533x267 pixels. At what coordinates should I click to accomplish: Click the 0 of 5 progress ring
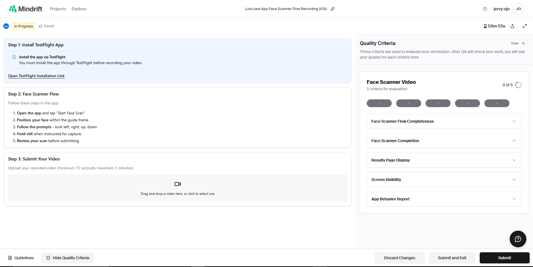tap(518, 85)
